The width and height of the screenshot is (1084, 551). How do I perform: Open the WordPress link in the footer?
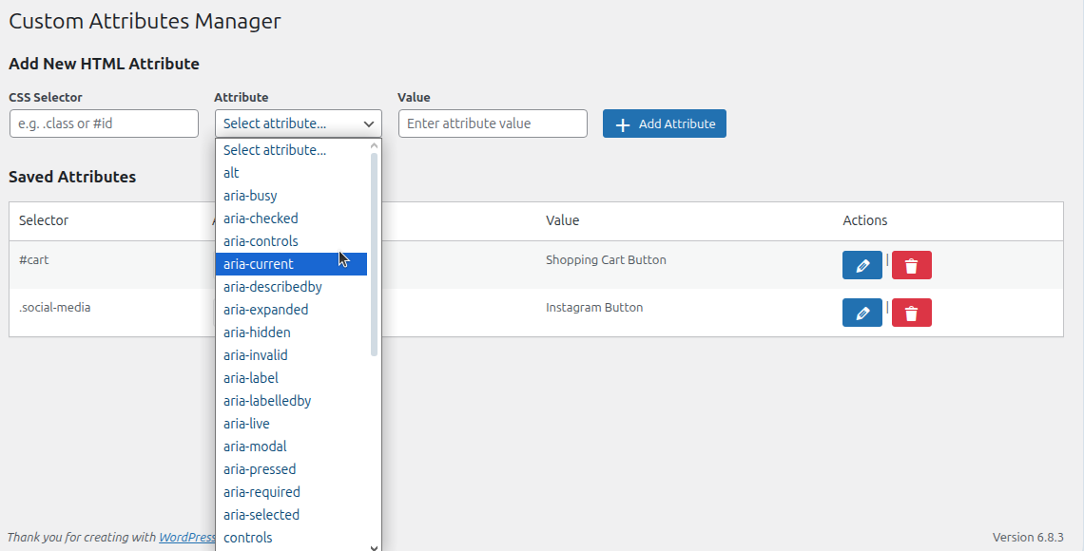point(187,537)
